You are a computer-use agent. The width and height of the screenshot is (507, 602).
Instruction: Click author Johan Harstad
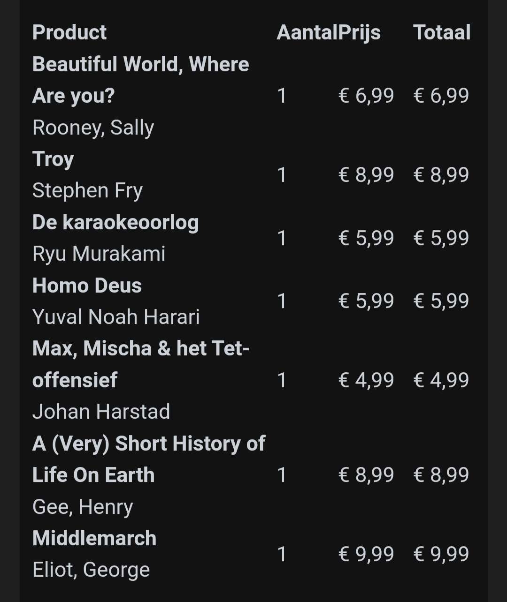[x=101, y=412]
